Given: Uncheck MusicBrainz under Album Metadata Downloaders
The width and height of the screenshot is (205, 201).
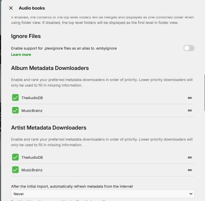Looking at the screenshot, I should tap(15, 110).
